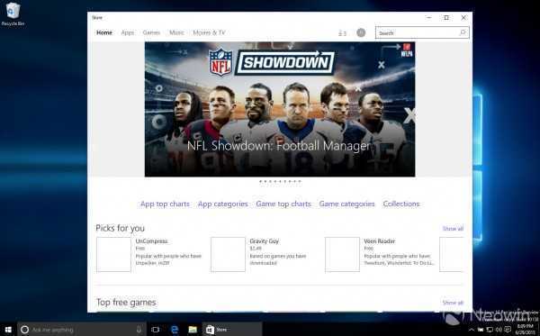The image size is (540, 336).
Task: Launch Microsoft Edge from the taskbar
Action: [175, 330]
